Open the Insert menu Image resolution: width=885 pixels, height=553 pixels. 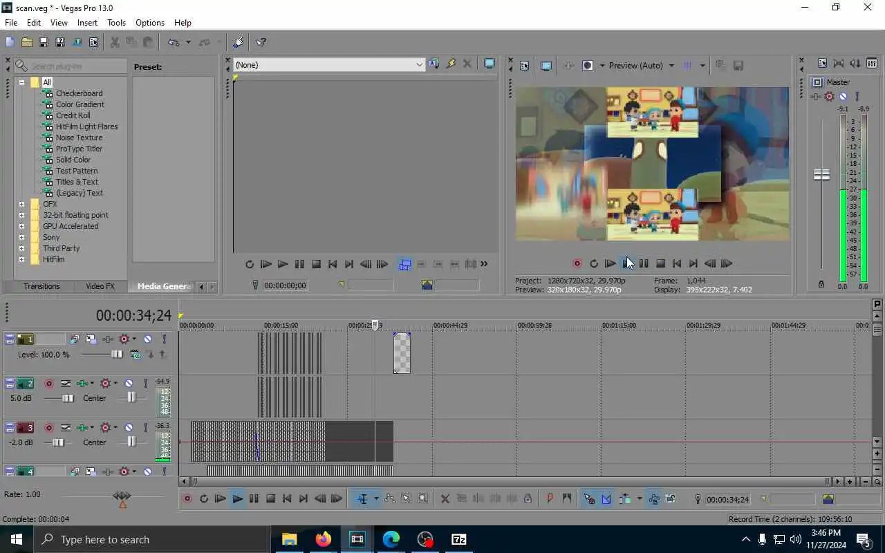(87, 23)
